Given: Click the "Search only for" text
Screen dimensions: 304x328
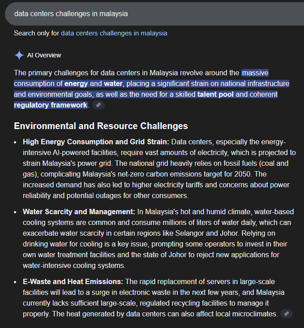Looking at the screenshot, I should pyautogui.click(x=36, y=33).
